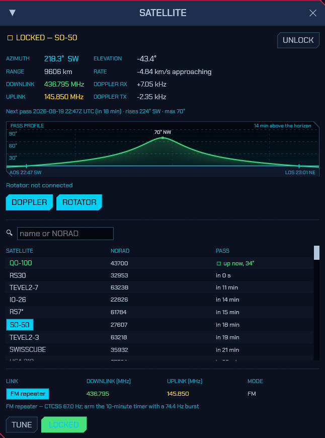This screenshot has width=325, height=438.
Task: Click the search magnifier icon
Action: (10, 233)
